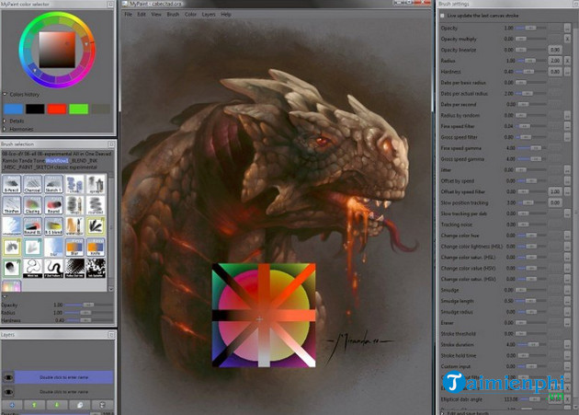
Task: Pick the yellow-framed leaf splash brush
Action: click(96, 226)
